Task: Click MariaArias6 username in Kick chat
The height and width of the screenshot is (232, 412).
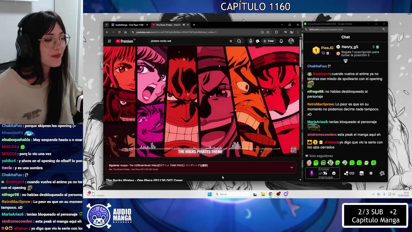Action: pyautogui.click(x=317, y=122)
